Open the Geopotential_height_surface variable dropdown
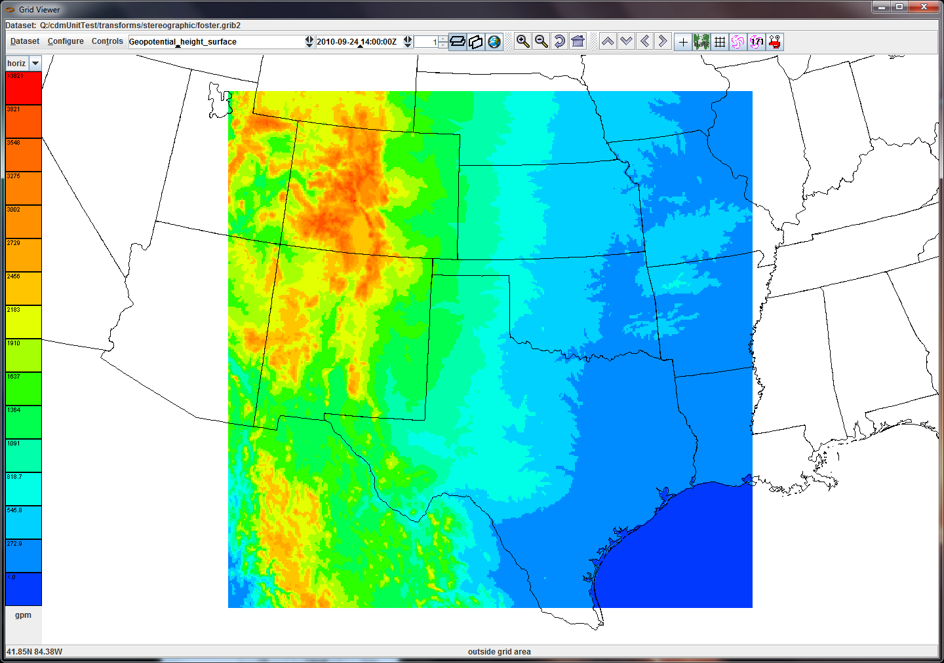Screen dimensions: 944x663 coord(309,42)
